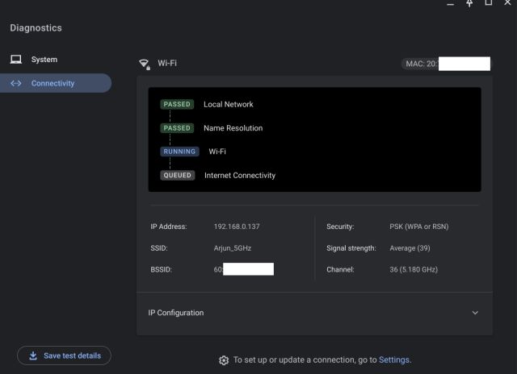The height and width of the screenshot is (374, 517).
Task: Select the Connectivity section in sidebar
Action: click(x=53, y=83)
